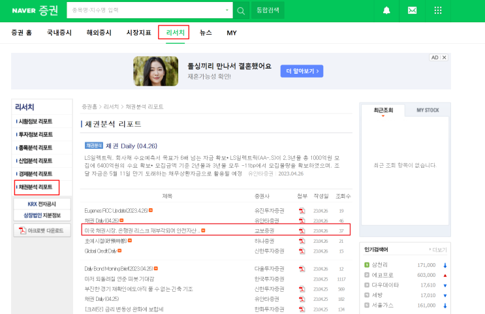Click the search magnifier icon
485x314 pixels.
[x=241, y=11]
